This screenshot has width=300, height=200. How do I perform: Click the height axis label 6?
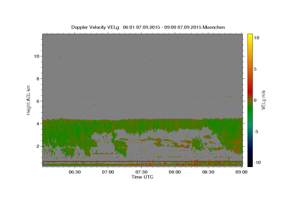coord(38,101)
